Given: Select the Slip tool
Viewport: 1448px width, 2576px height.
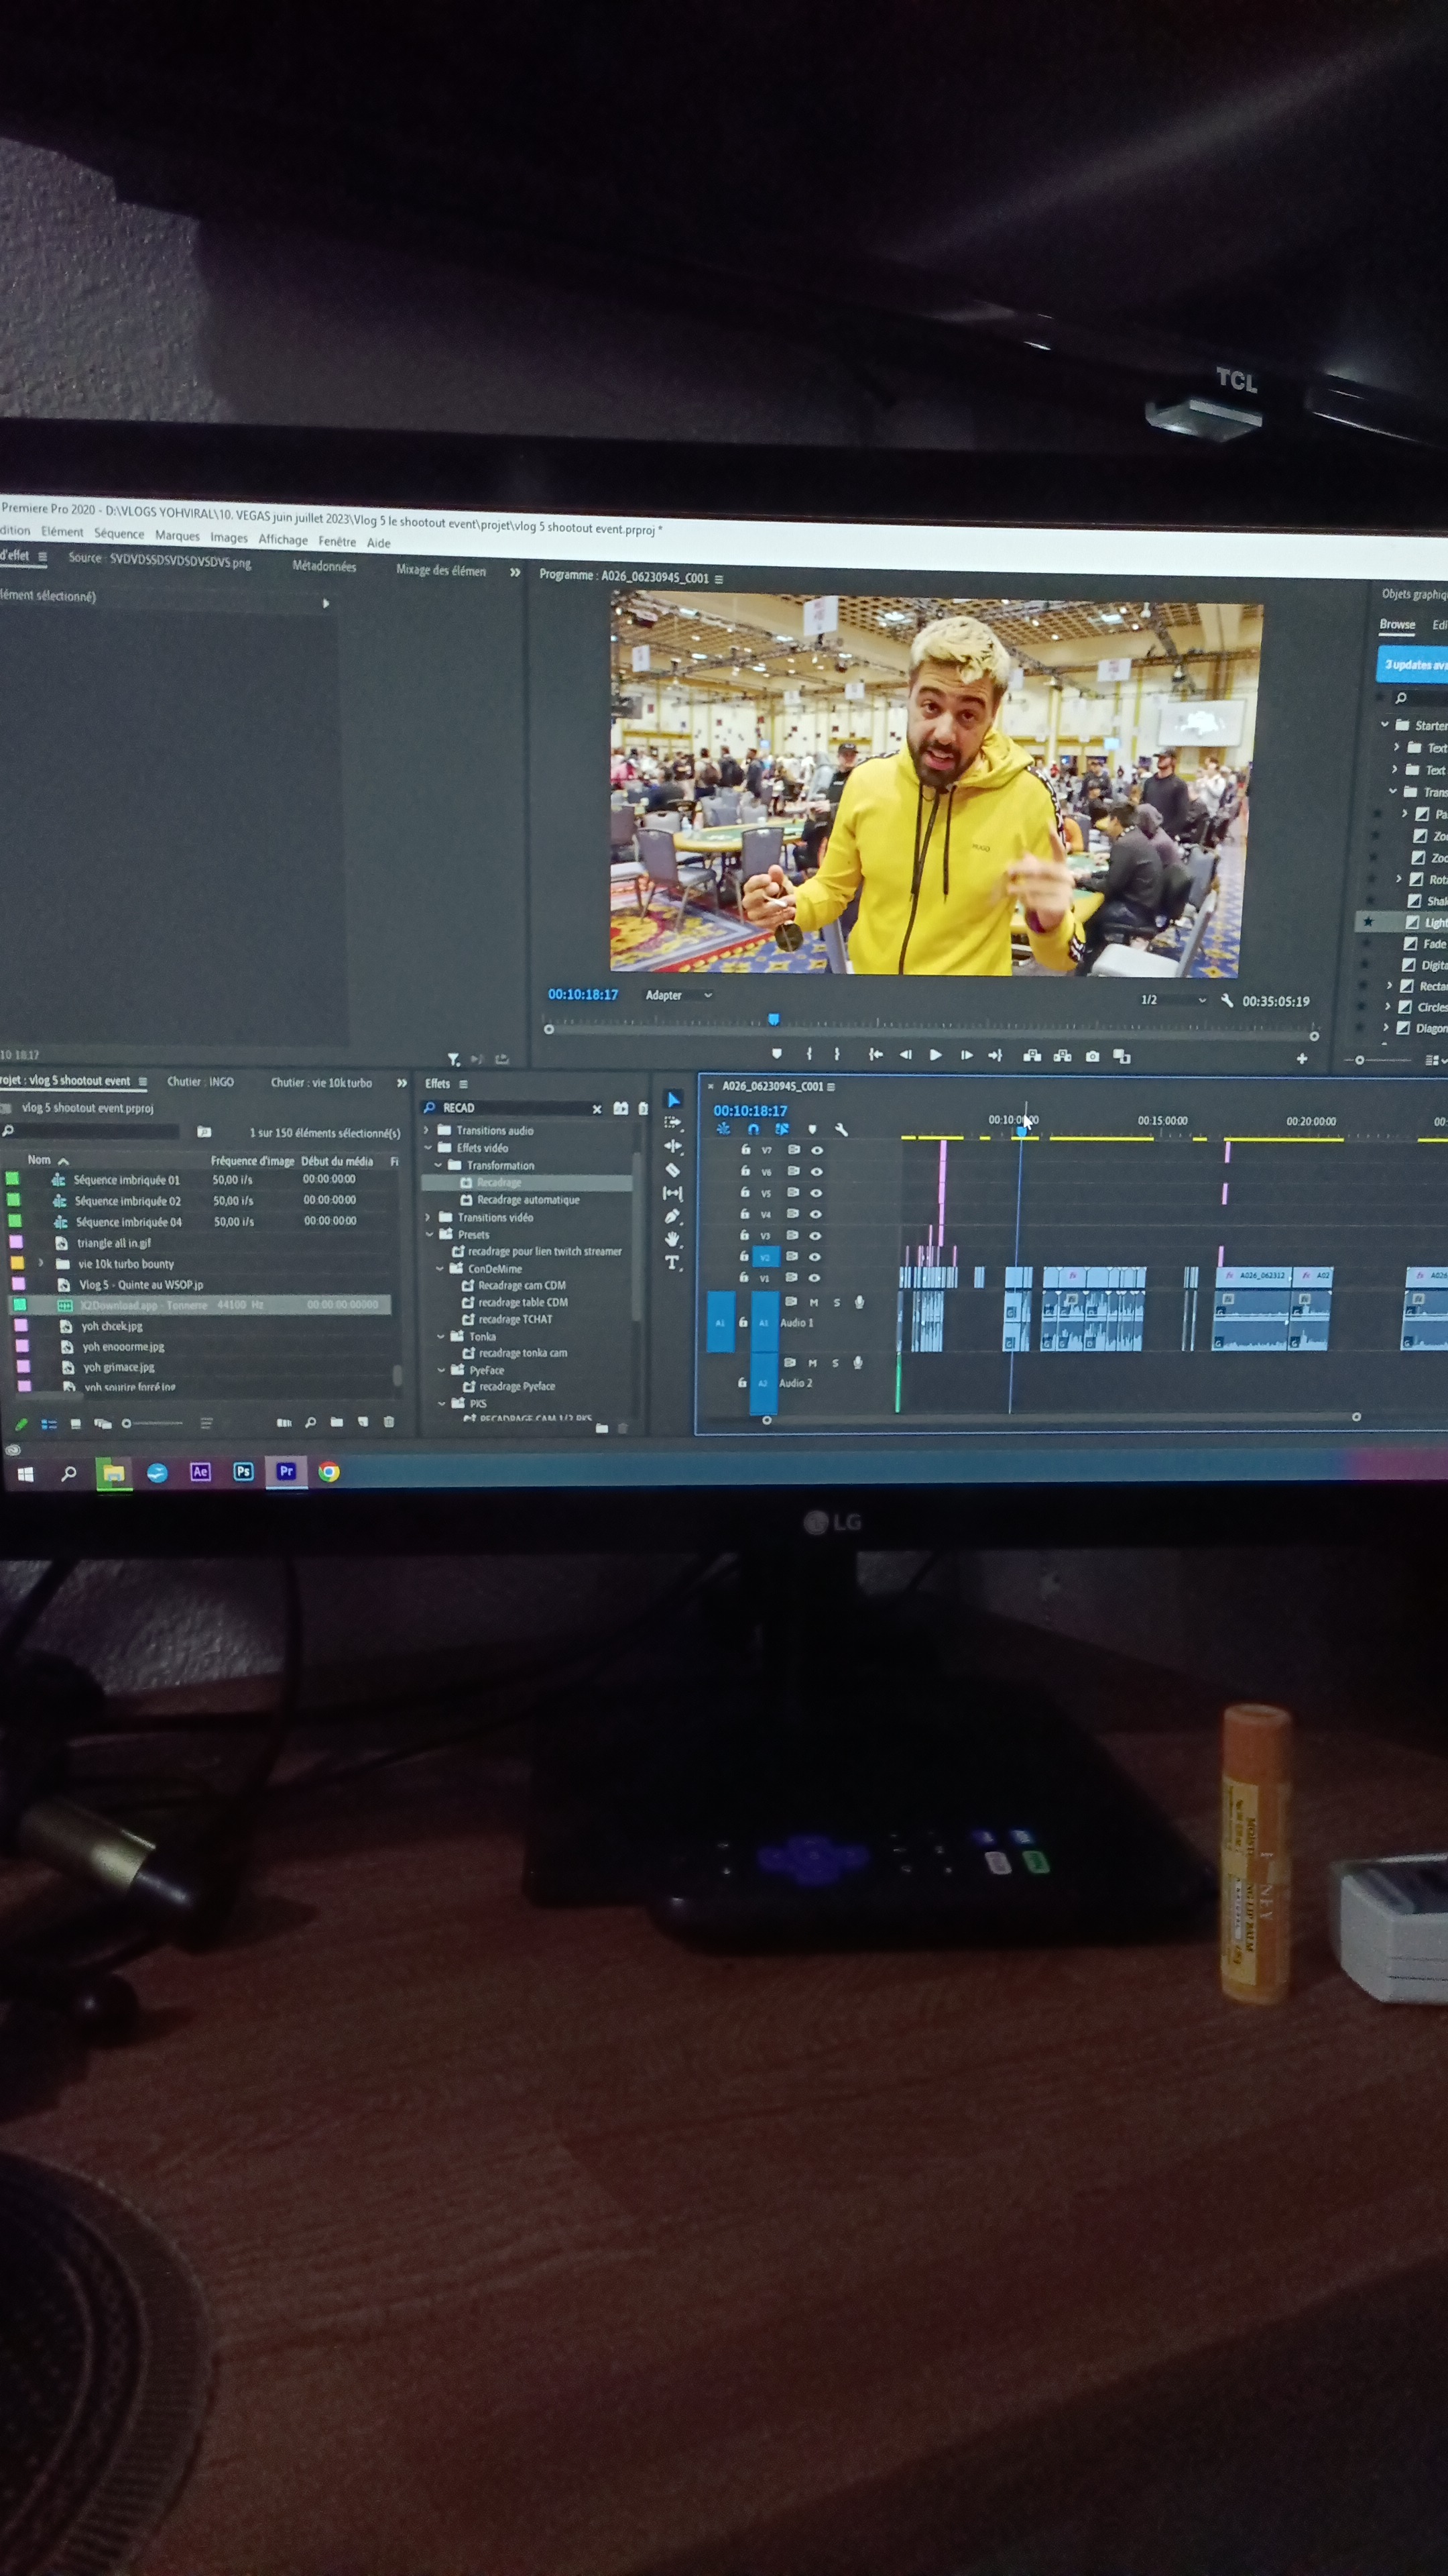Looking at the screenshot, I should (x=672, y=1193).
